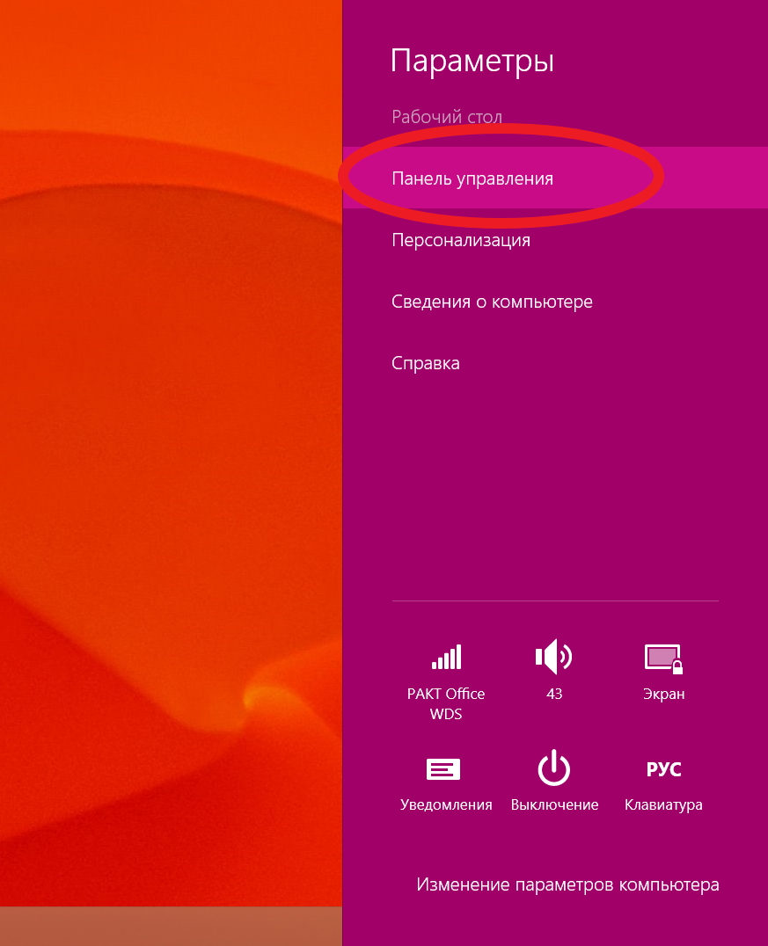Click the speaker volume icon
The height and width of the screenshot is (946, 768).
[x=553, y=656]
